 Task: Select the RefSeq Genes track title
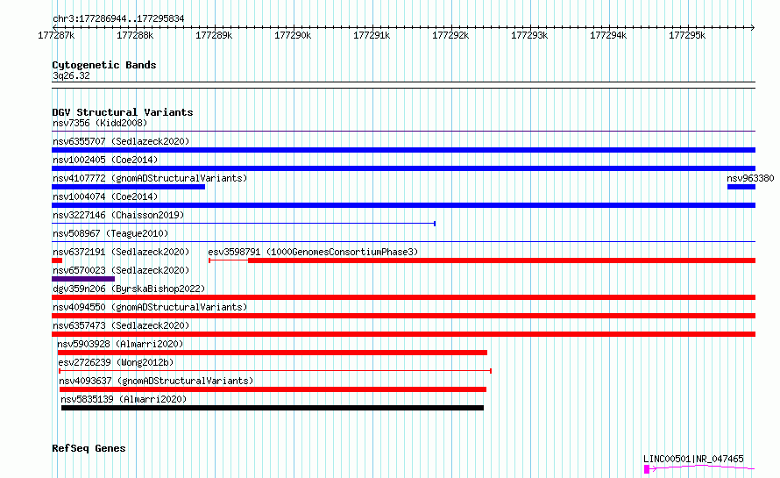89,448
